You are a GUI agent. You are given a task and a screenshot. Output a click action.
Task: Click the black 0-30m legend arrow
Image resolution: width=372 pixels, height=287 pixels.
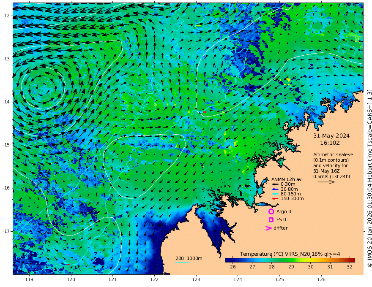[x=275, y=184]
